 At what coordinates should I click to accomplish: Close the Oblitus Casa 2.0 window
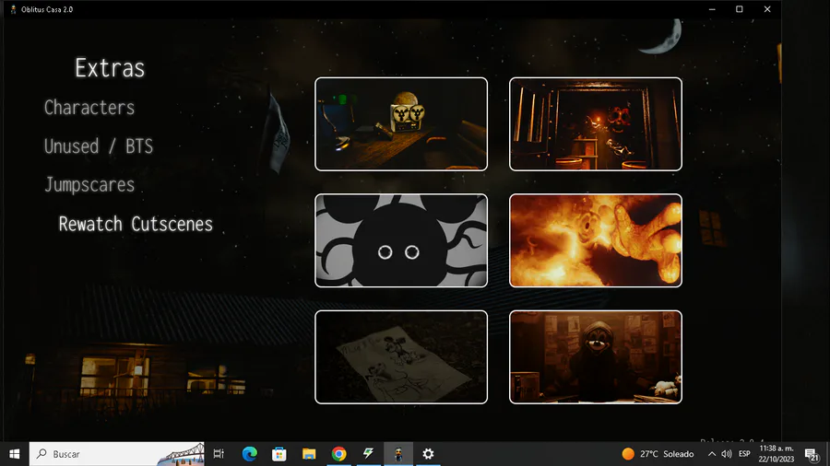point(767,9)
